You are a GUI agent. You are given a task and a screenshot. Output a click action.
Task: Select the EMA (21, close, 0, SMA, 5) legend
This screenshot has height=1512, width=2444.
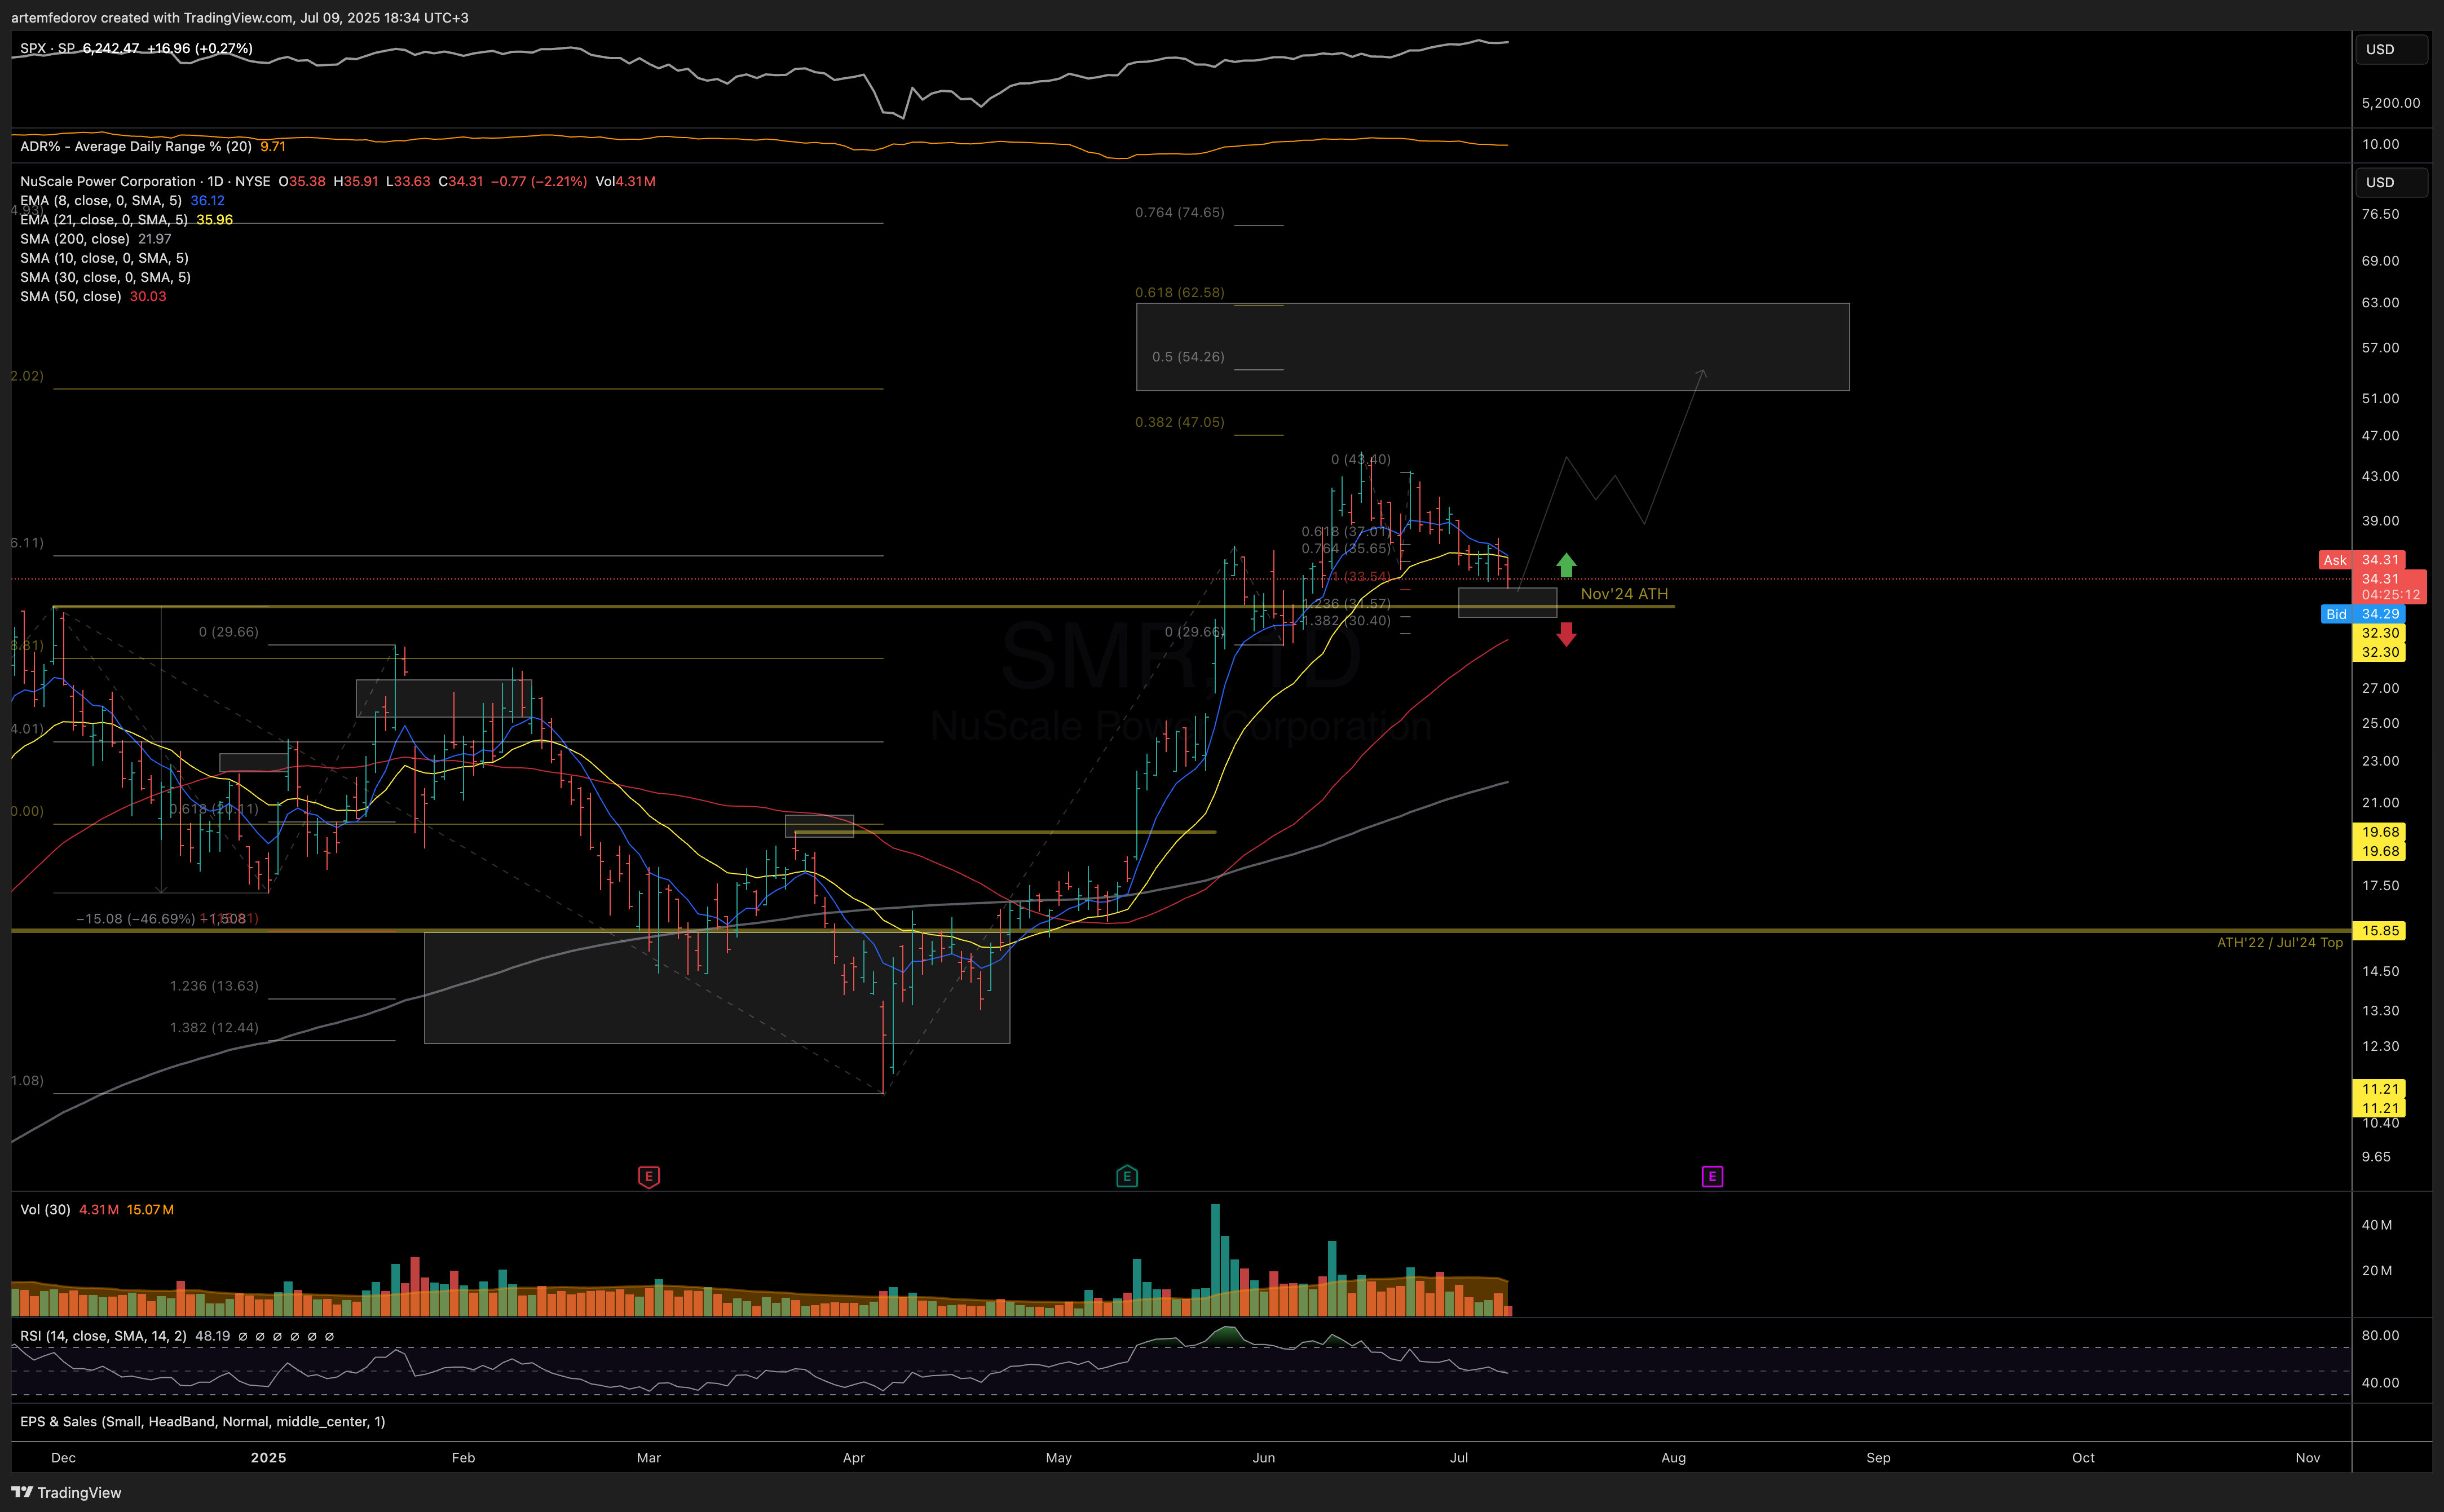(104, 219)
